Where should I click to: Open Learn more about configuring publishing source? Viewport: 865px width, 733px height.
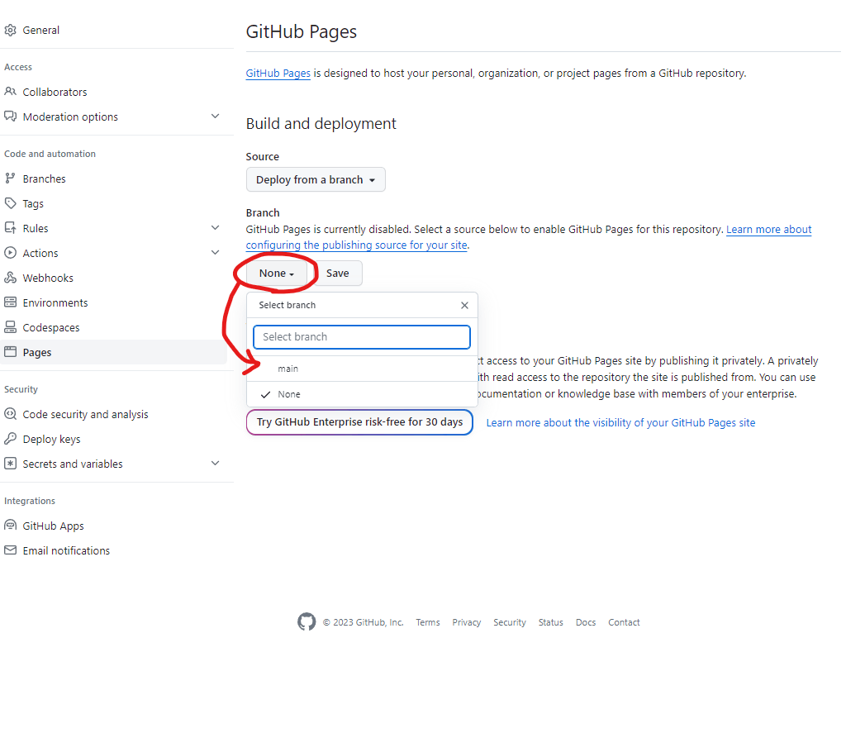(x=356, y=245)
